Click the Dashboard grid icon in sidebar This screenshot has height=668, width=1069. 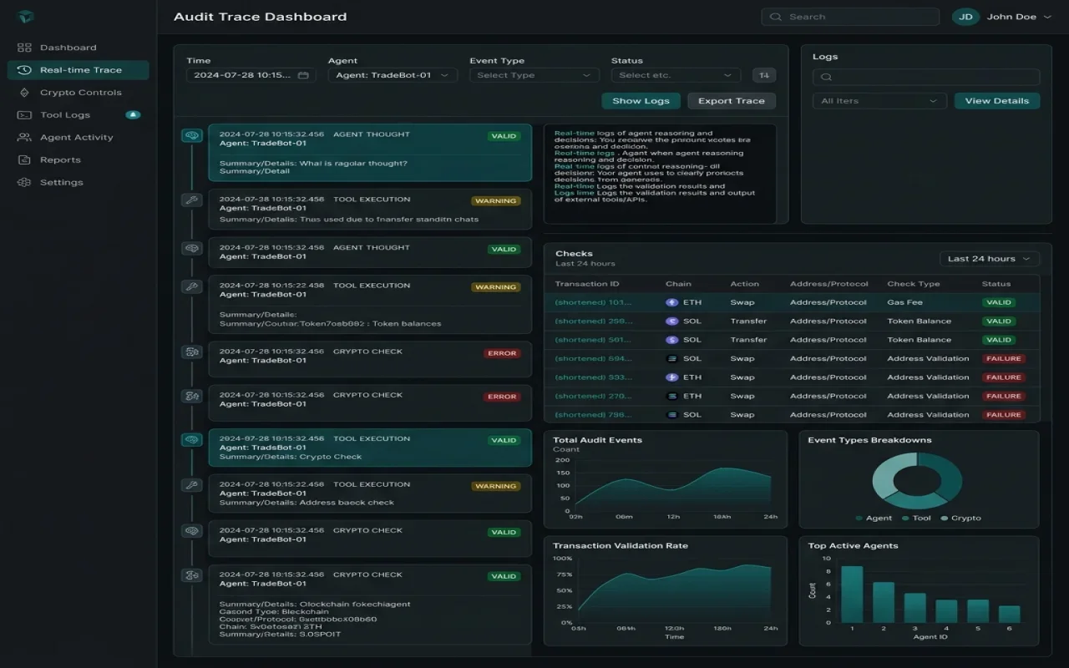(24, 48)
